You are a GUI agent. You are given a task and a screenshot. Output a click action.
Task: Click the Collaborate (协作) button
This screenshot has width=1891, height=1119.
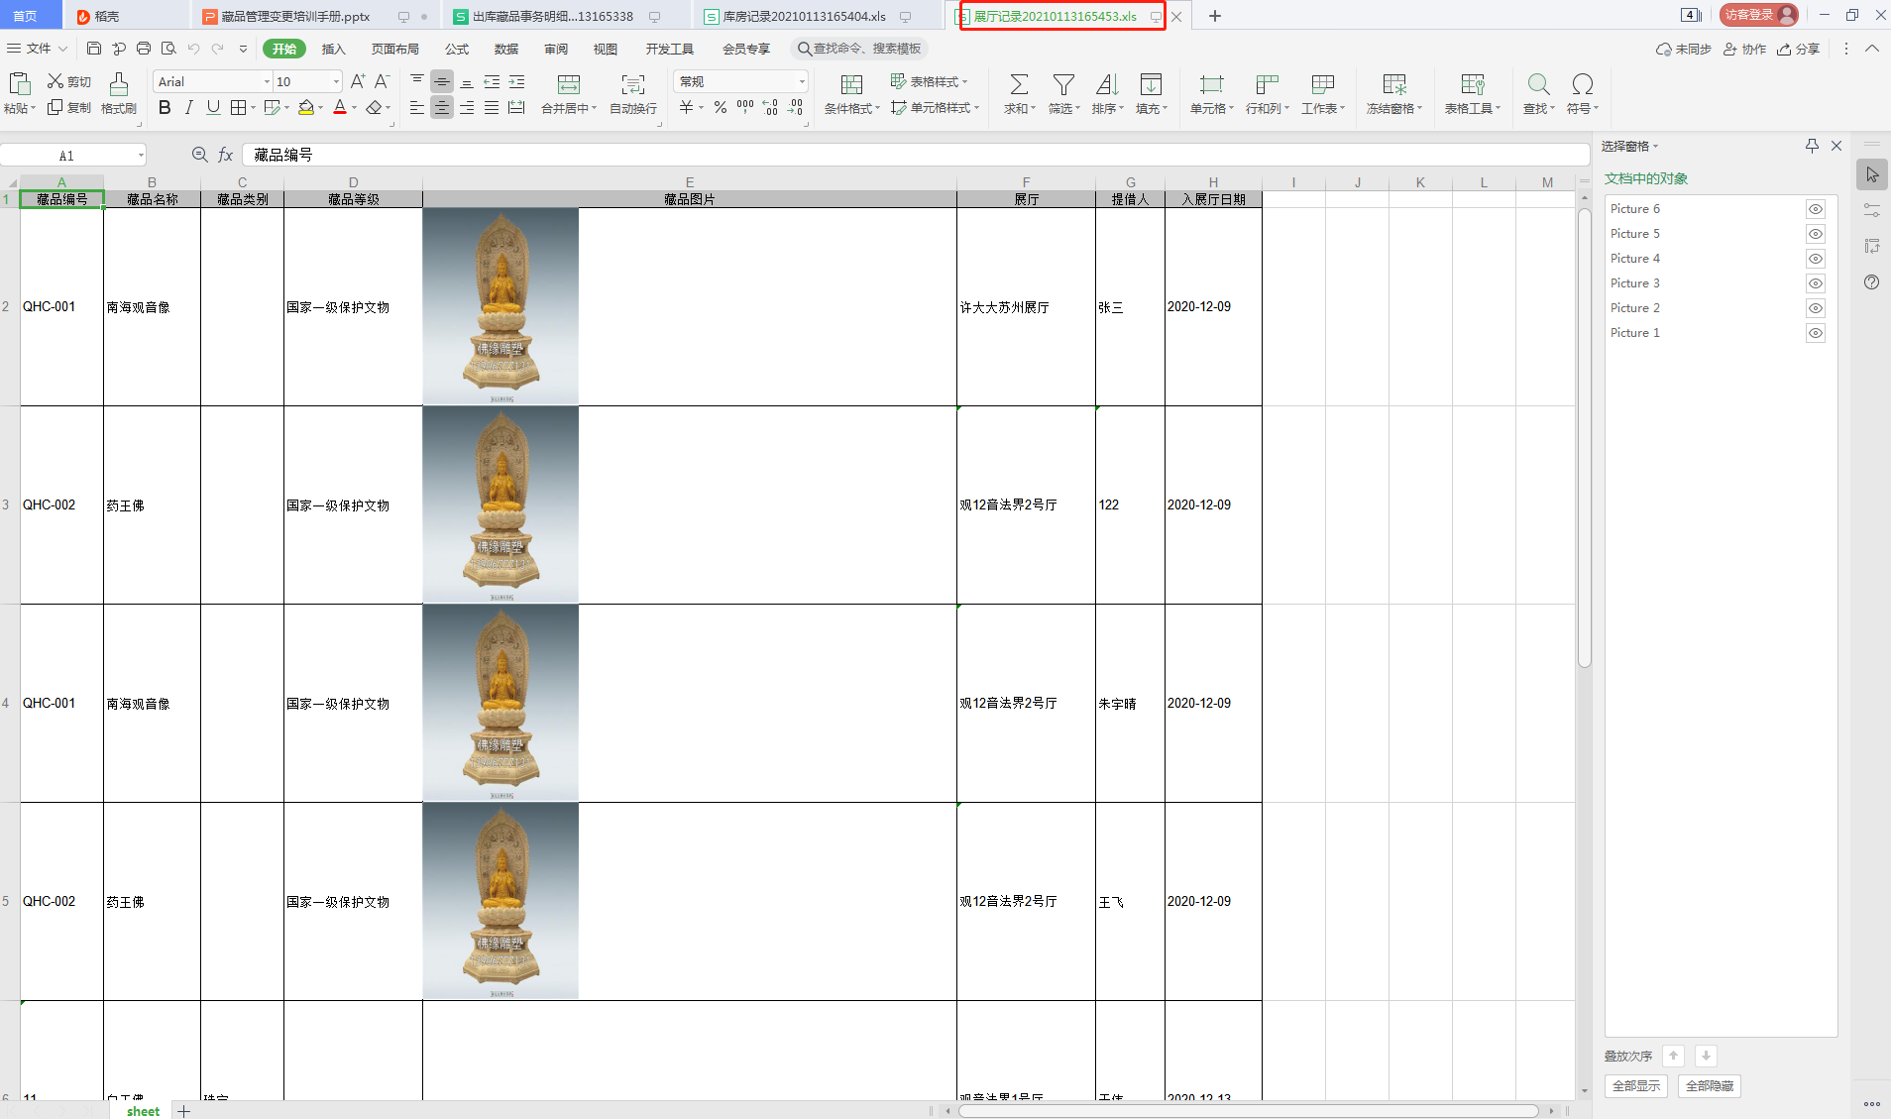pyautogui.click(x=1744, y=49)
